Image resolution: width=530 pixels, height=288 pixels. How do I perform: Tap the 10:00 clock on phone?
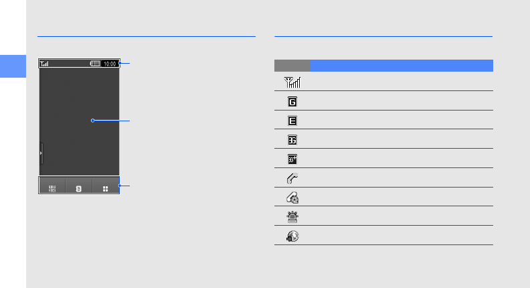click(x=110, y=64)
